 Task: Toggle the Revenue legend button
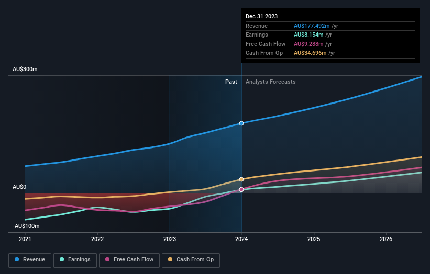30,260
